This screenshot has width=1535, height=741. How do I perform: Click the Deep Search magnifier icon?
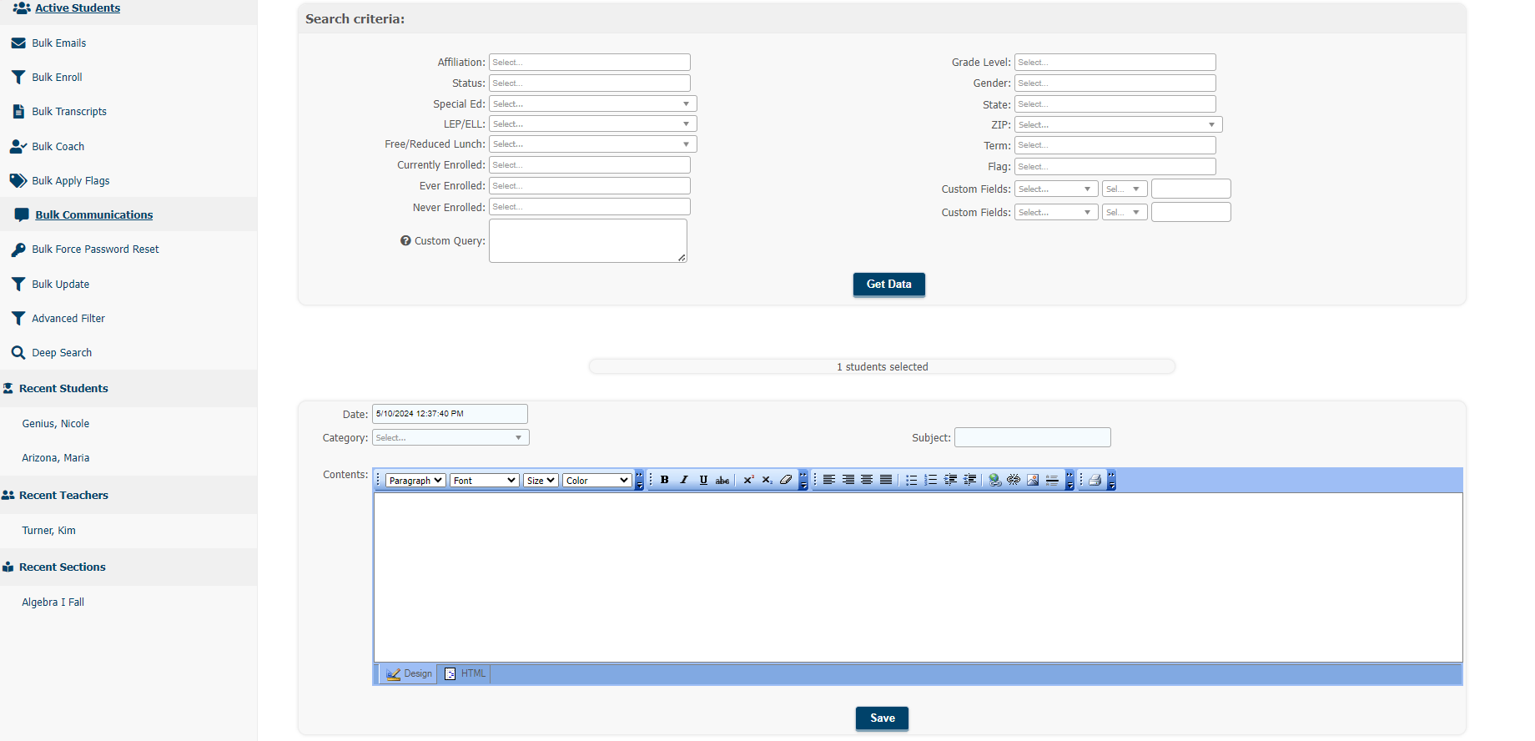18,353
